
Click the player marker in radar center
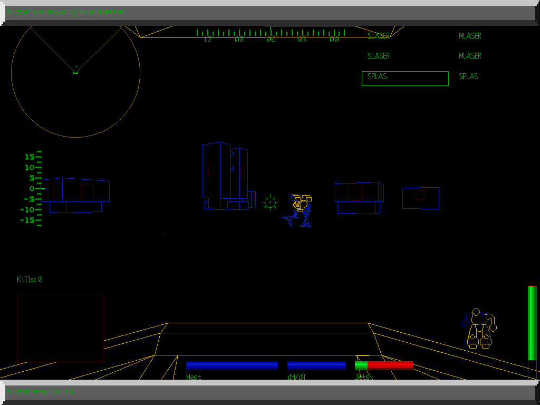(x=75, y=71)
